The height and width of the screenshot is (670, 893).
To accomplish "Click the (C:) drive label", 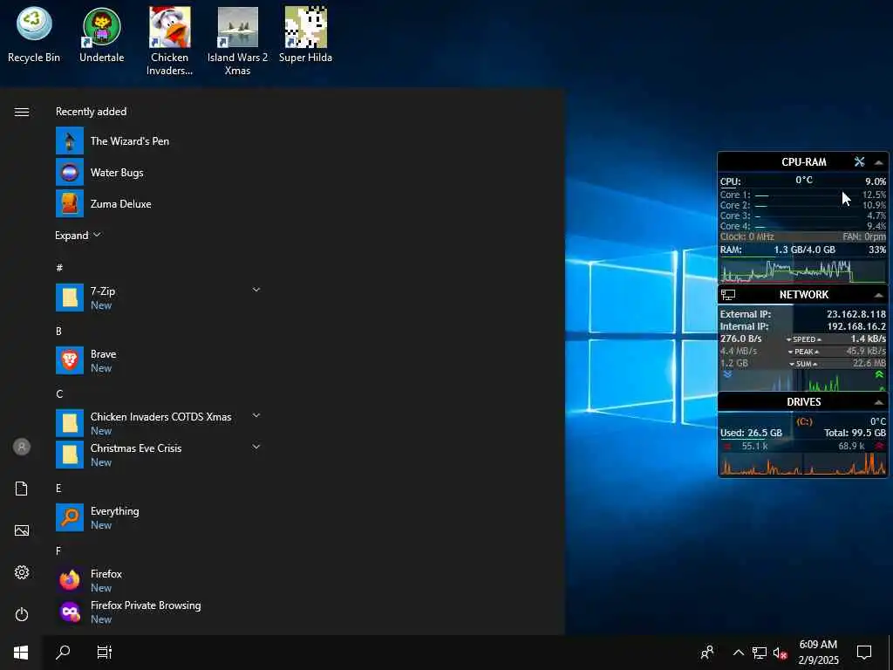I will coord(804,421).
